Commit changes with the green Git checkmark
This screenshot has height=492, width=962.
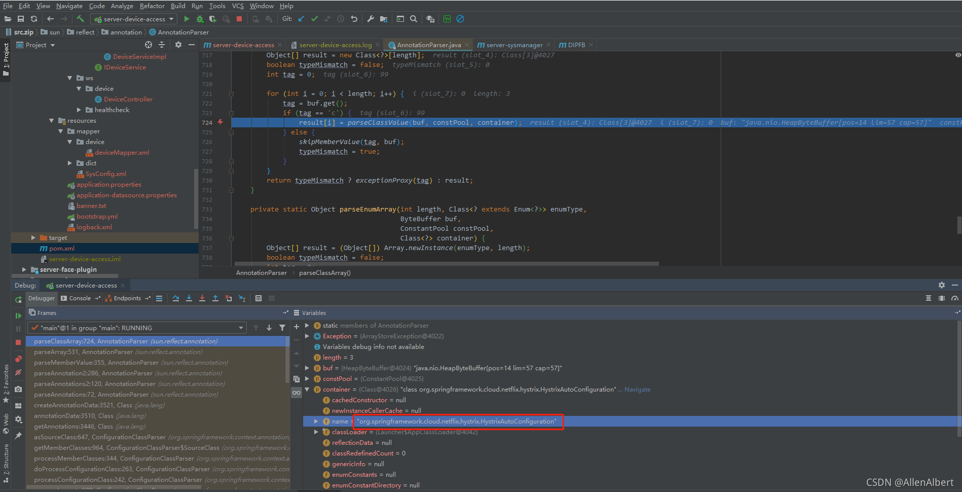pos(314,19)
